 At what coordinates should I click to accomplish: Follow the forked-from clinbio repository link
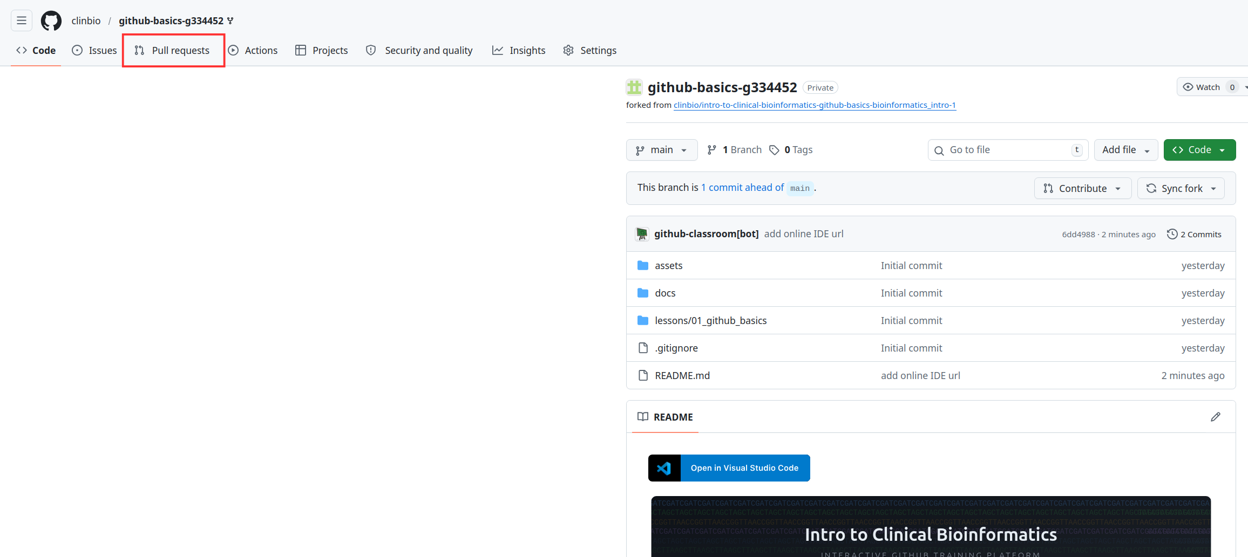coord(815,105)
